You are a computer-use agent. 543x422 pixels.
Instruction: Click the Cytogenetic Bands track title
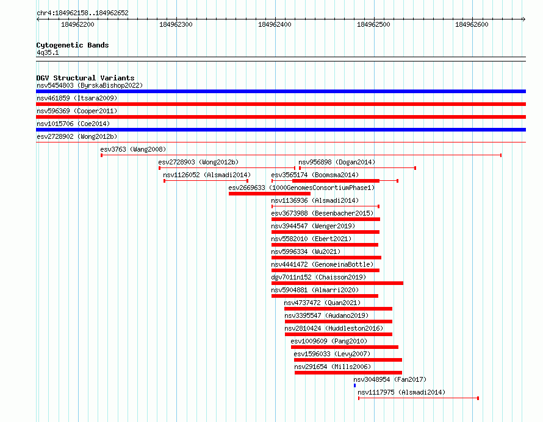coord(73,45)
